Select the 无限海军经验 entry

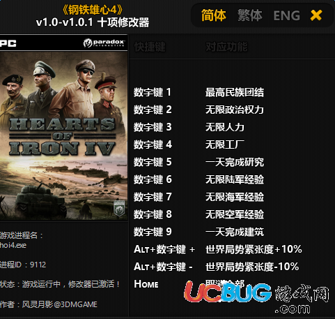(x=235, y=197)
